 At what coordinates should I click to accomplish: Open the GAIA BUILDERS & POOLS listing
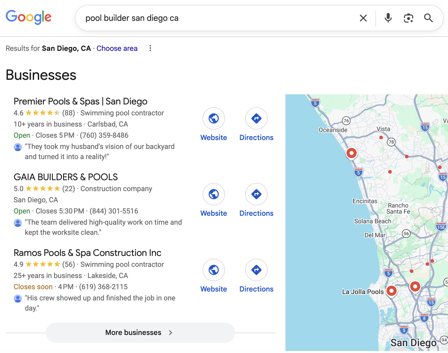tap(66, 177)
